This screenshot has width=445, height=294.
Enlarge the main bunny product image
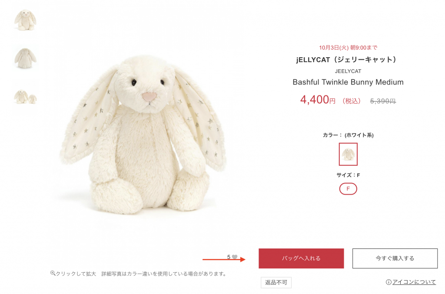coord(143,134)
